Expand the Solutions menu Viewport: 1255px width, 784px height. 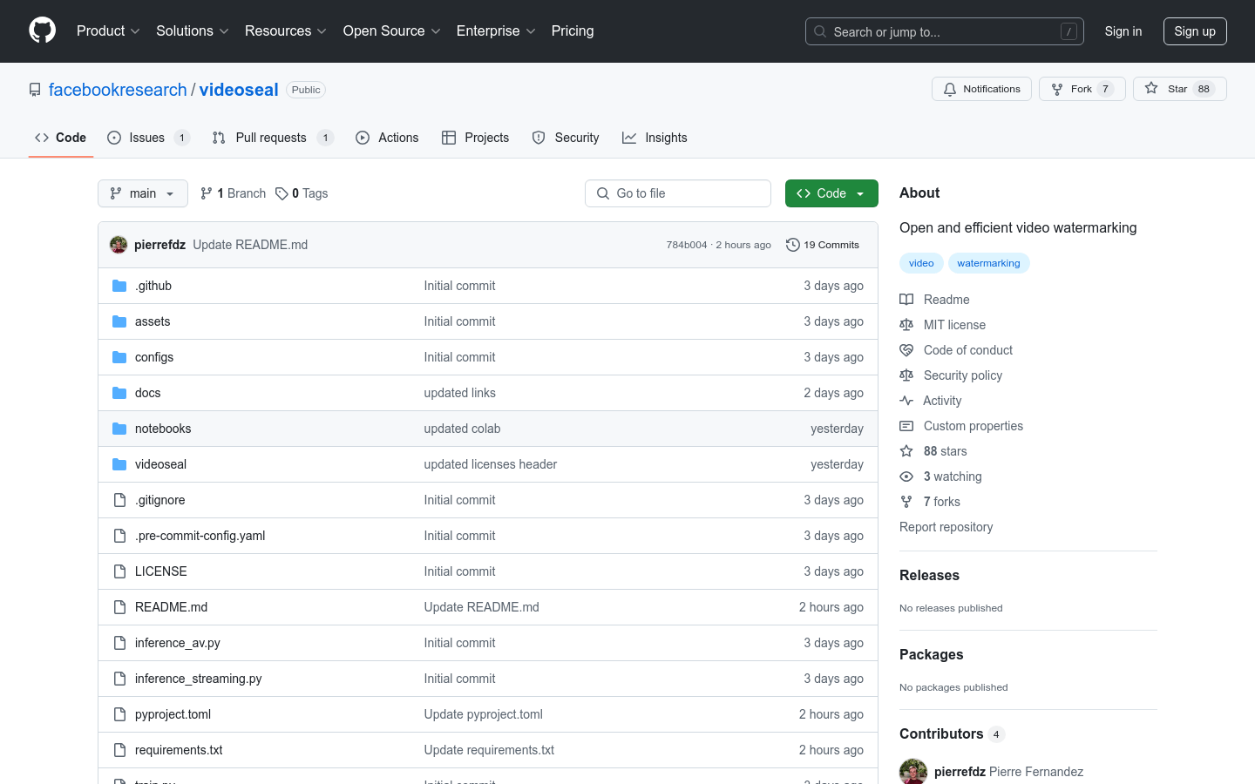tap(193, 31)
